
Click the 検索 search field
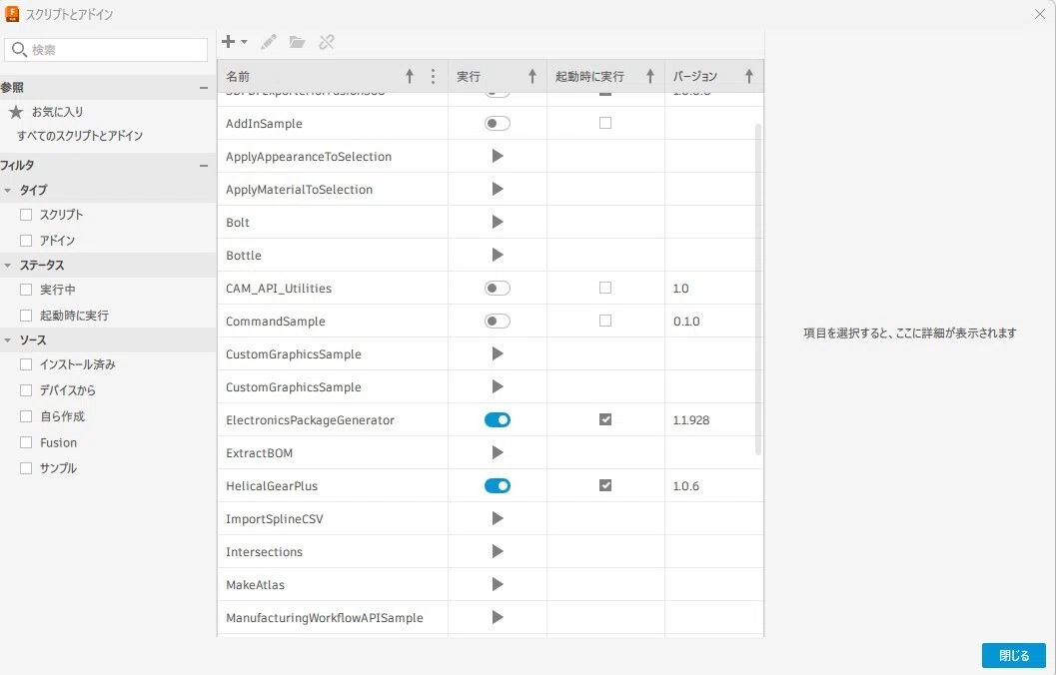pos(107,50)
